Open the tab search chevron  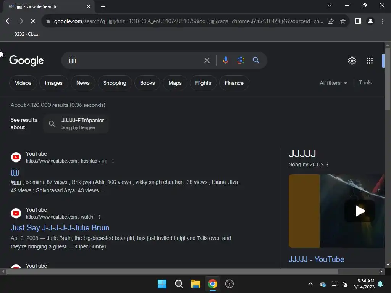[x=330, y=5]
